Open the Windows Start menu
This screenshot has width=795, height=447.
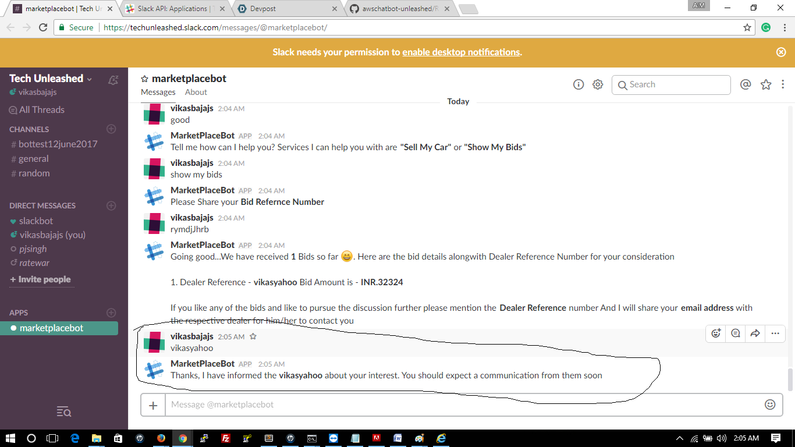10,438
